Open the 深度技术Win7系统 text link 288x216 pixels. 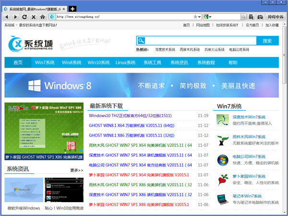249,117
